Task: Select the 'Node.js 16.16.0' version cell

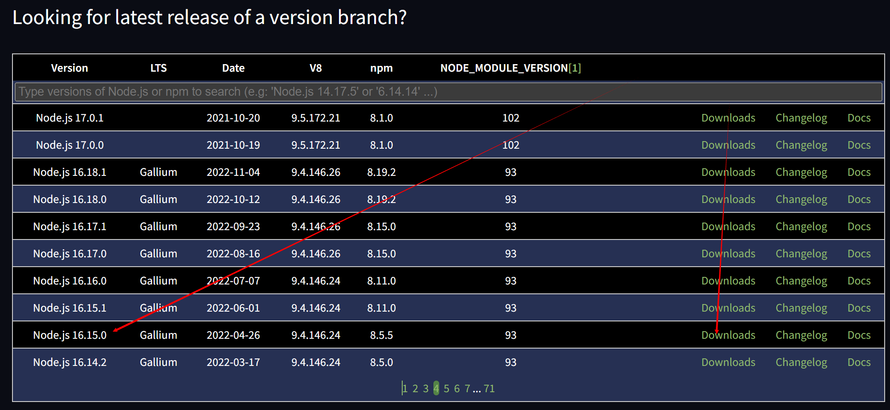Action: click(70, 281)
